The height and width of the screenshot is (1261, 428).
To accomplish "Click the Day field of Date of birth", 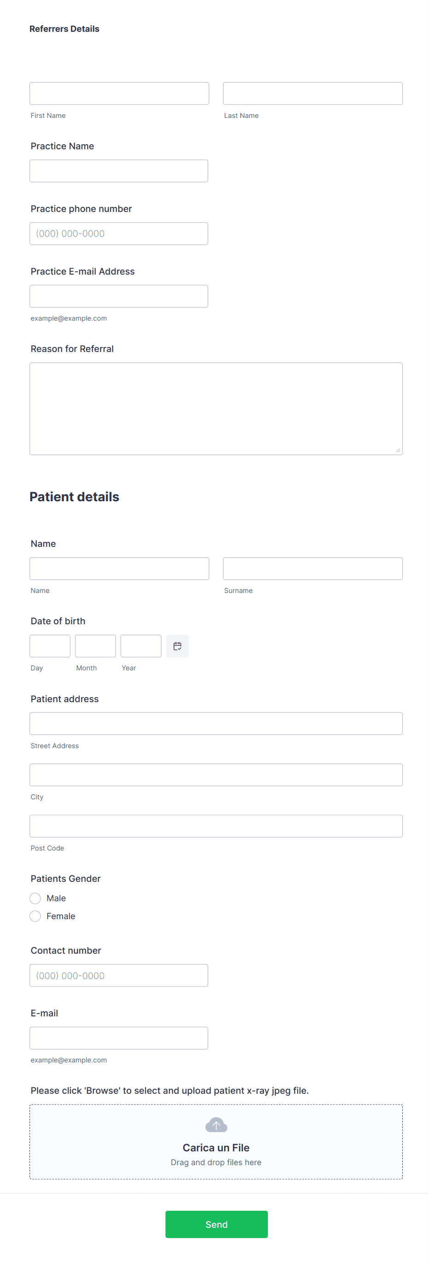I will tap(49, 645).
